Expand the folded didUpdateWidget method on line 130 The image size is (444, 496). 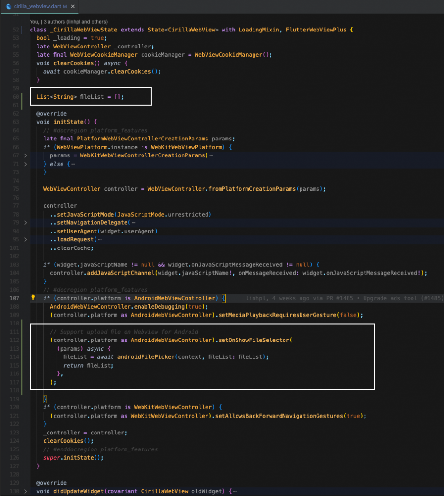point(26,492)
